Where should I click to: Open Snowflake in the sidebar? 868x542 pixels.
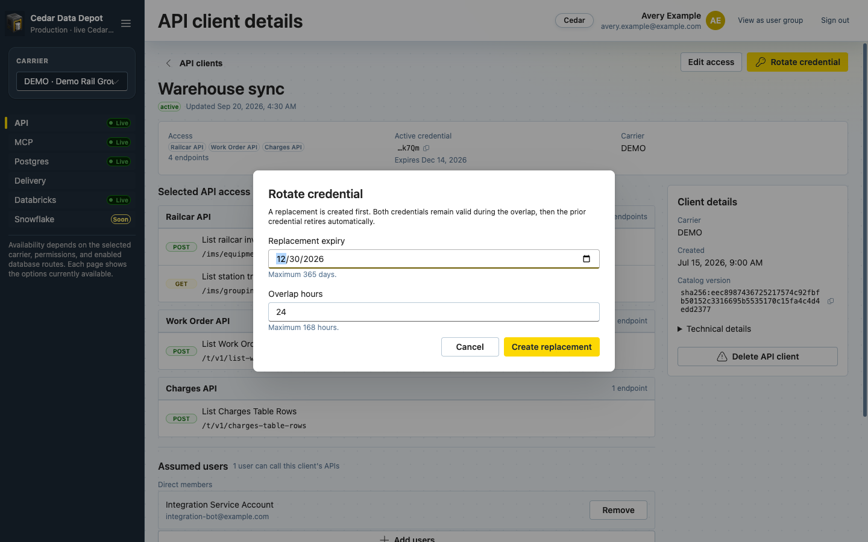pos(72,219)
